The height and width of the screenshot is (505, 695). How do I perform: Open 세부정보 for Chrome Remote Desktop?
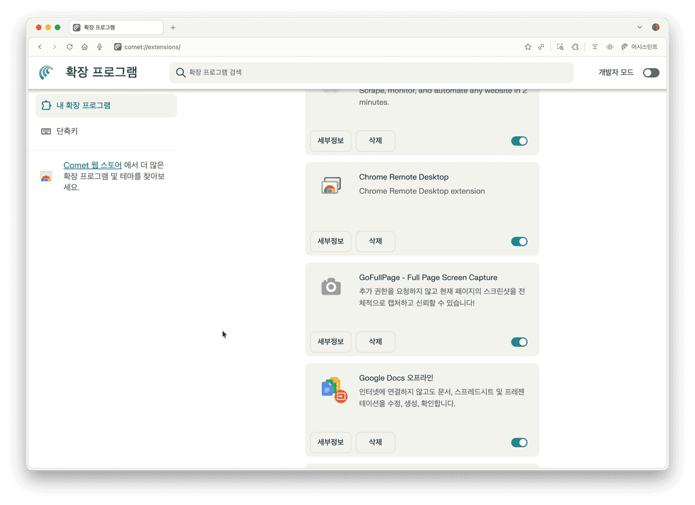click(331, 241)
